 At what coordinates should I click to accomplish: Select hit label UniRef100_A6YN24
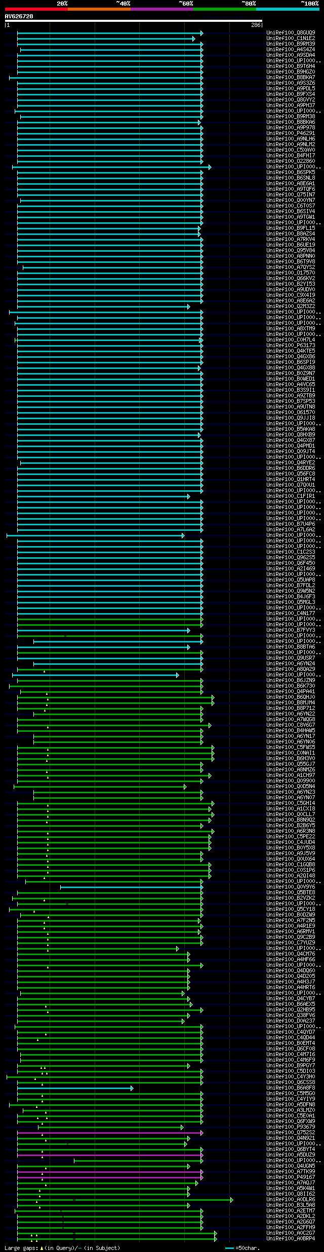[291, 664]
